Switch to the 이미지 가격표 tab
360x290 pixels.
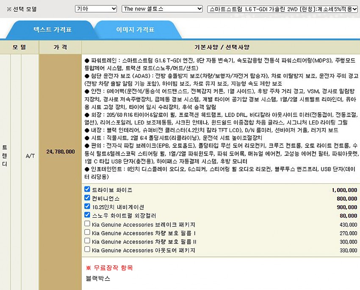135,30
